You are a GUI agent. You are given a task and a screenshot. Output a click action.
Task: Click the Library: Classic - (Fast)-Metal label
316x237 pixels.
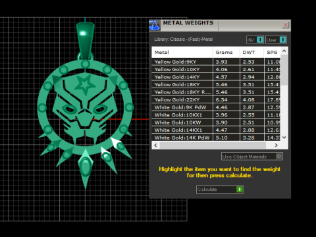(x=184, y=39)
